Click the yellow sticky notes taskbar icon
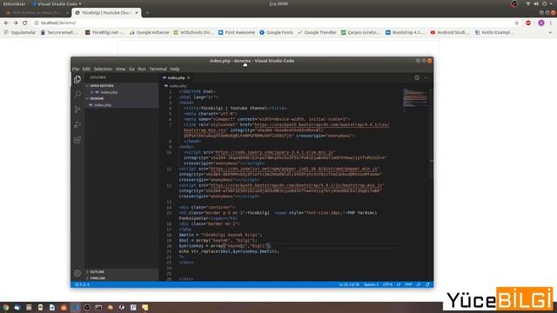Screen dimensions: 557x313 click(145, 307)
